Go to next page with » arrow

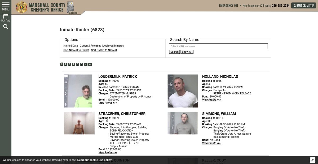pos(85,64)
